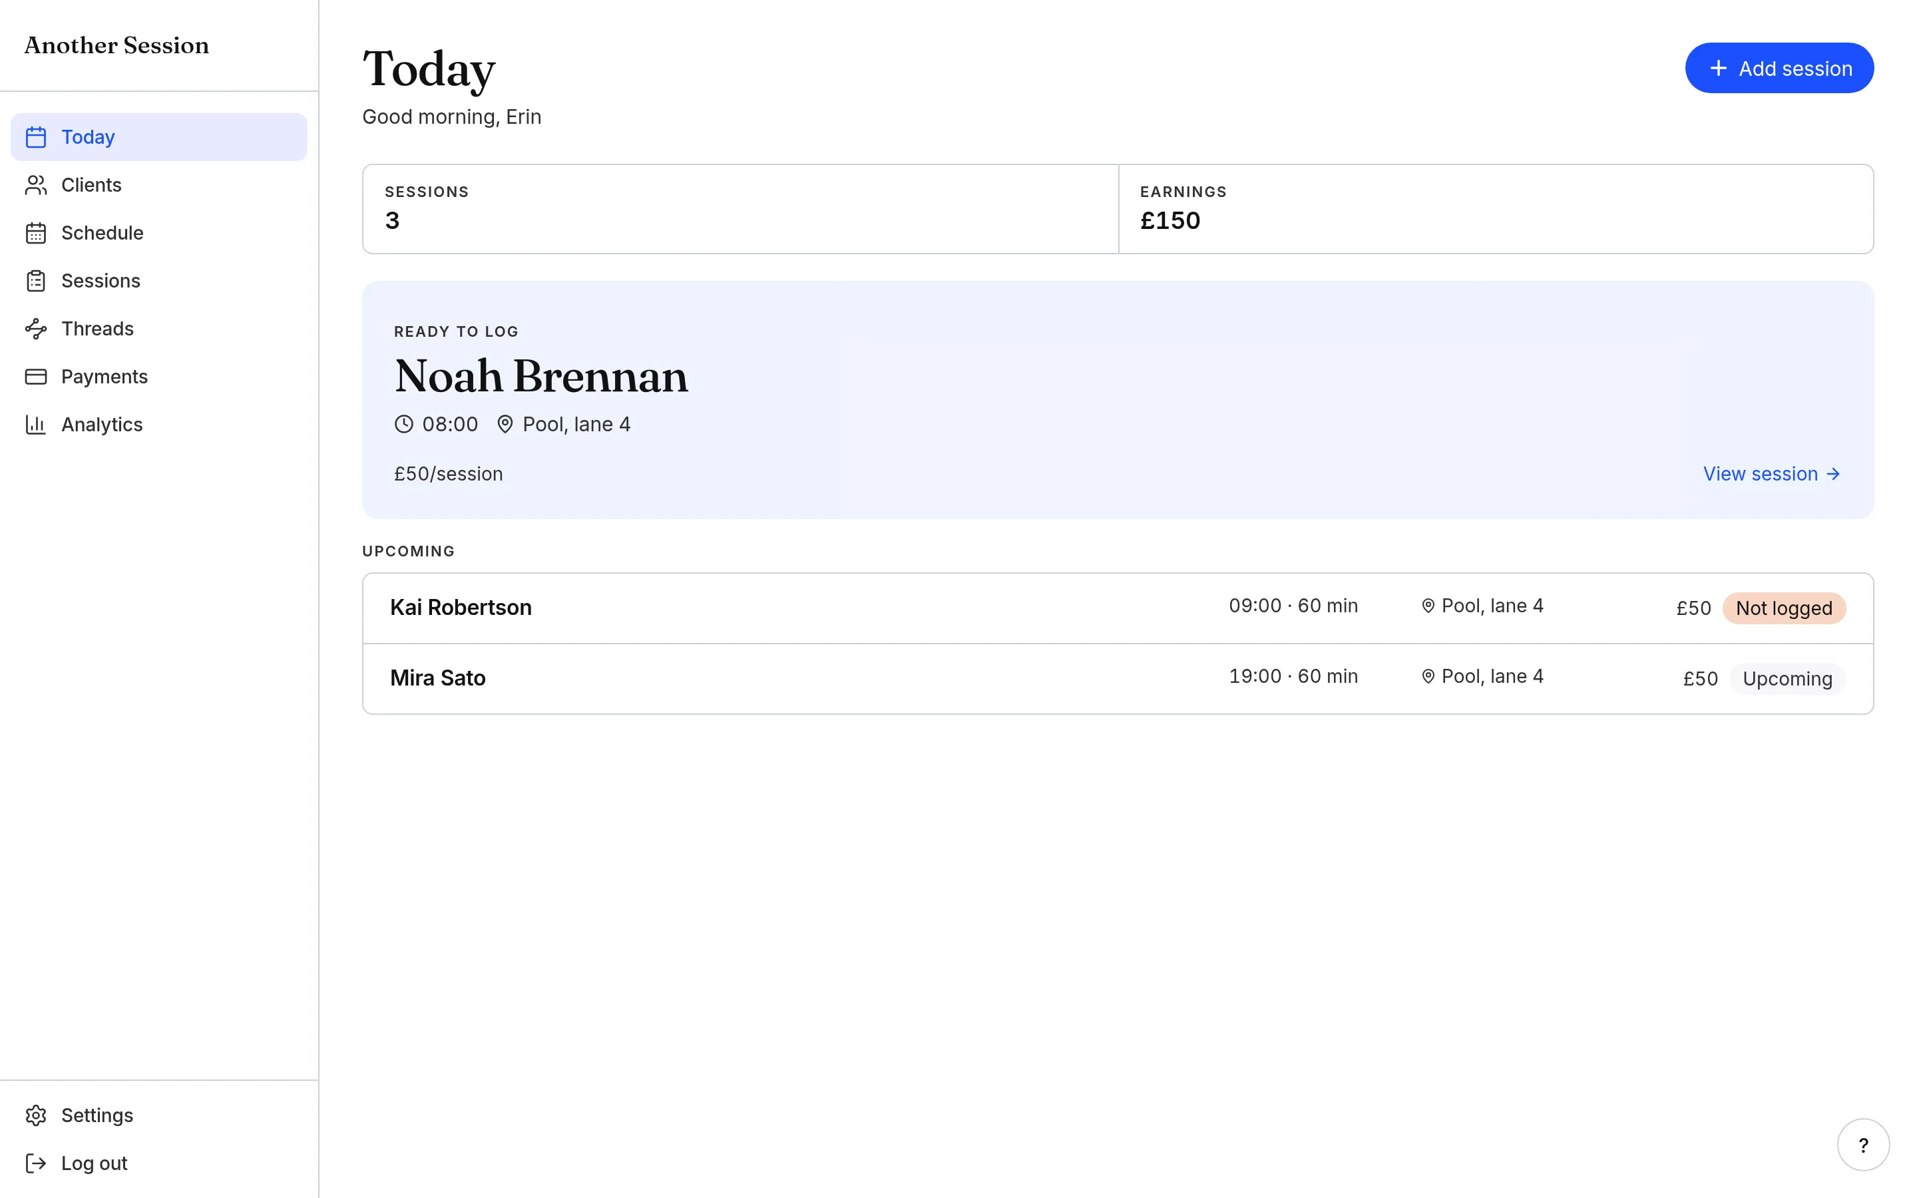Click the Upcoming status badge
Viewport: 1917px width, 1198px height.
1787,679
